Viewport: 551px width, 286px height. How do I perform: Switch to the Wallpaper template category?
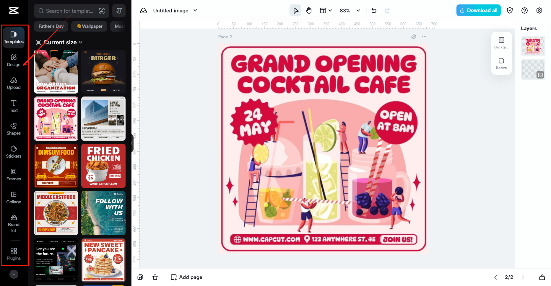coord(89,26)
